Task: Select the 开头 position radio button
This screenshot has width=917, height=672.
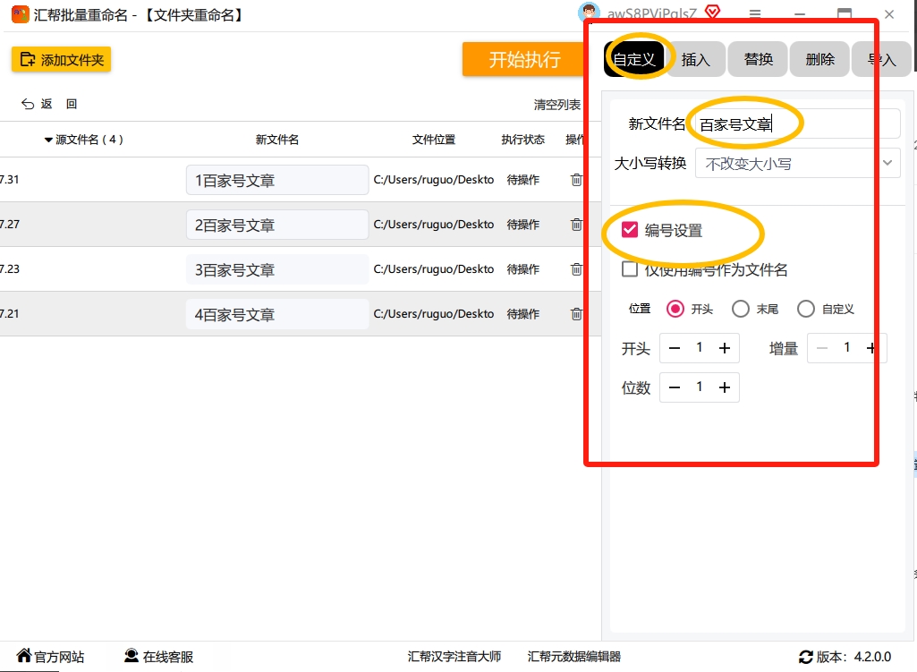Action: pos(675,309)
